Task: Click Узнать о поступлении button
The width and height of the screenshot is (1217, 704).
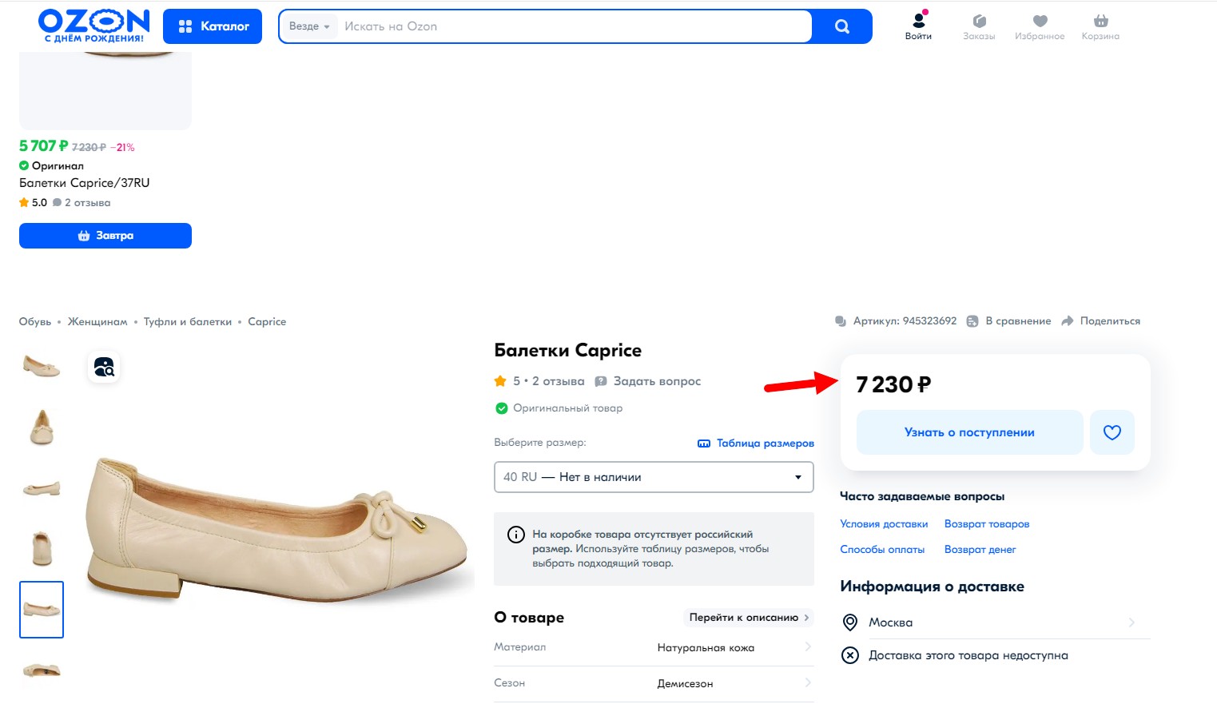Action: pos(969,432)
